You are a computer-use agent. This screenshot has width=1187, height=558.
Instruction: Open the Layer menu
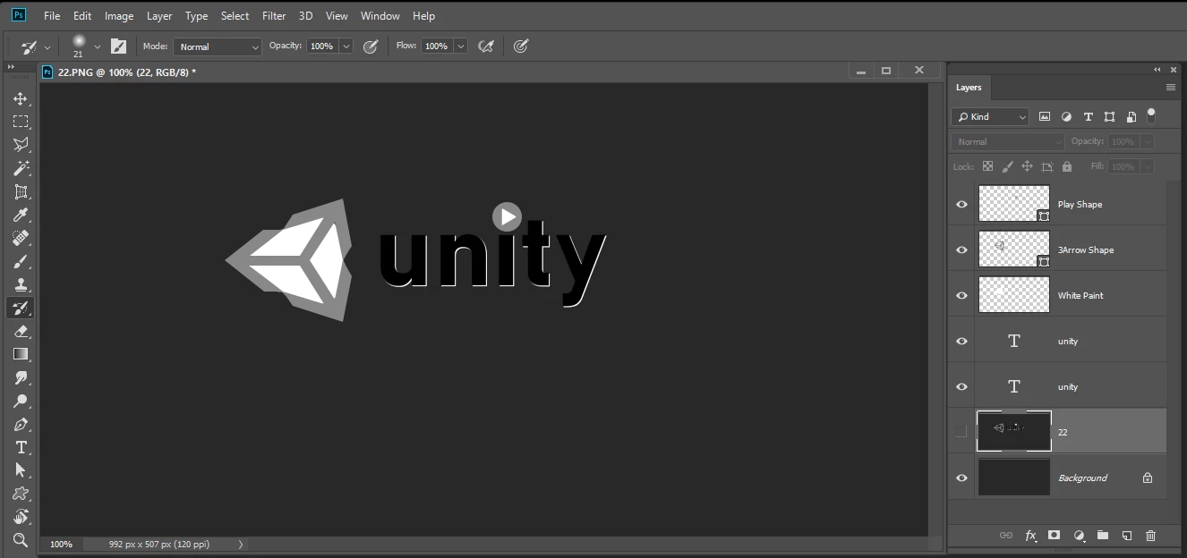tap(159, 16)
